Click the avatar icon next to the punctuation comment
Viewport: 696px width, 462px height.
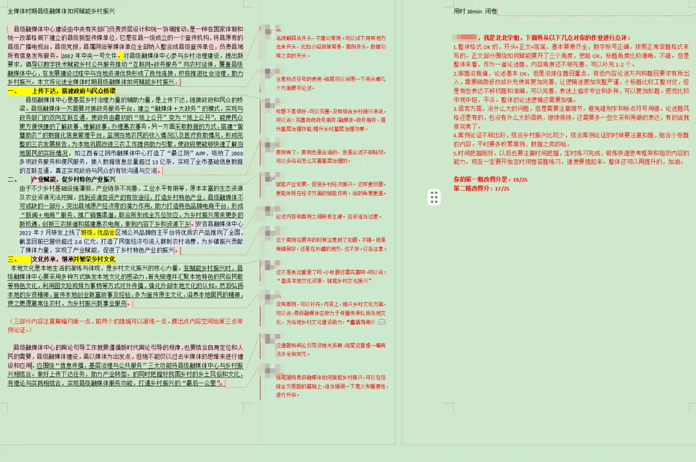coord(268,72)
